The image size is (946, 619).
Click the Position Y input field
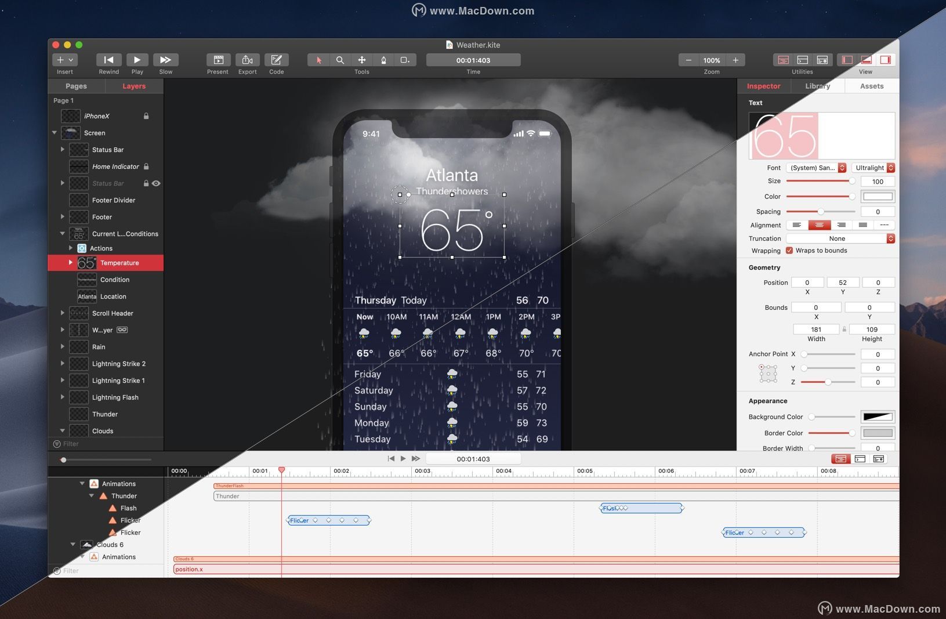843,283
